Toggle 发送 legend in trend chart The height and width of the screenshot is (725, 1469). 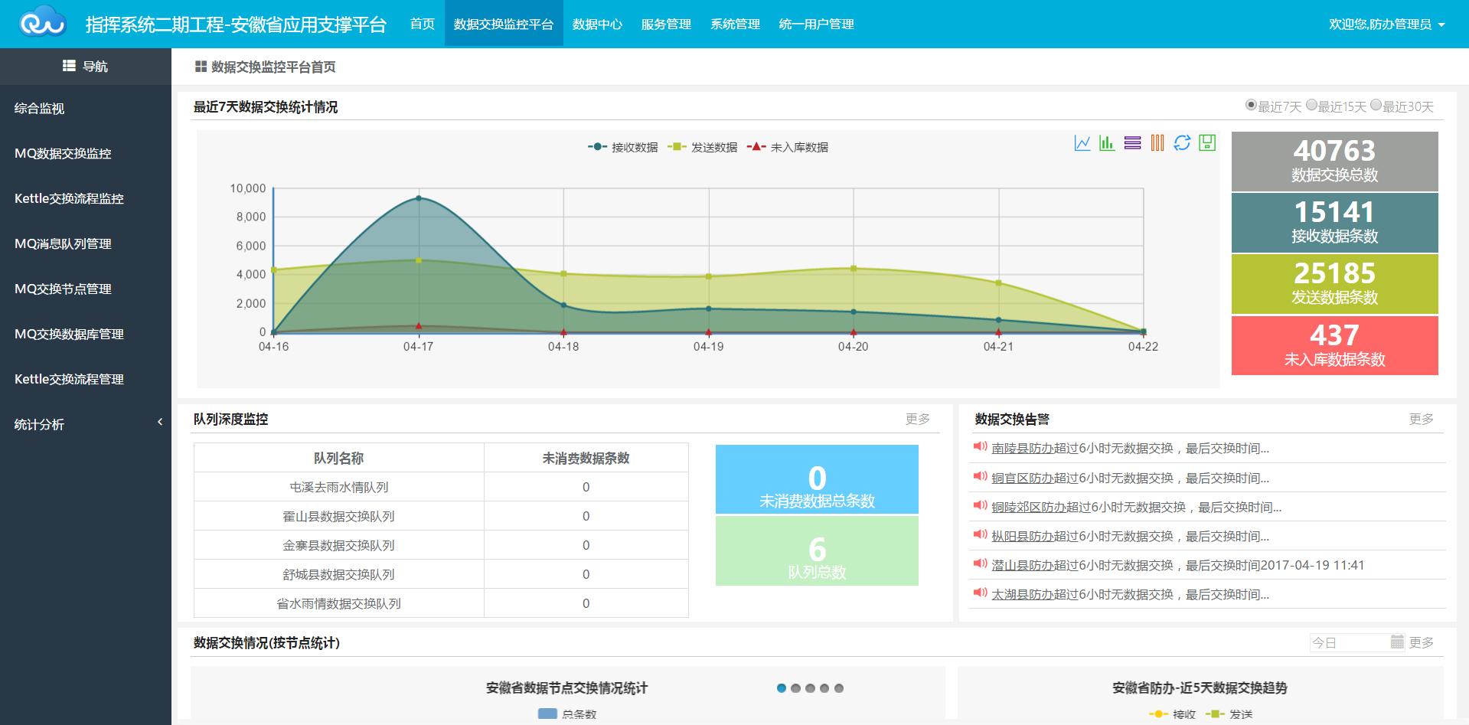coord(1229,714)
